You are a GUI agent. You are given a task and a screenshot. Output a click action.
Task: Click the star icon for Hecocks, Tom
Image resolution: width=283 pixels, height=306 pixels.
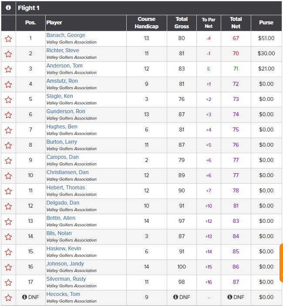[x=8, y=298]
